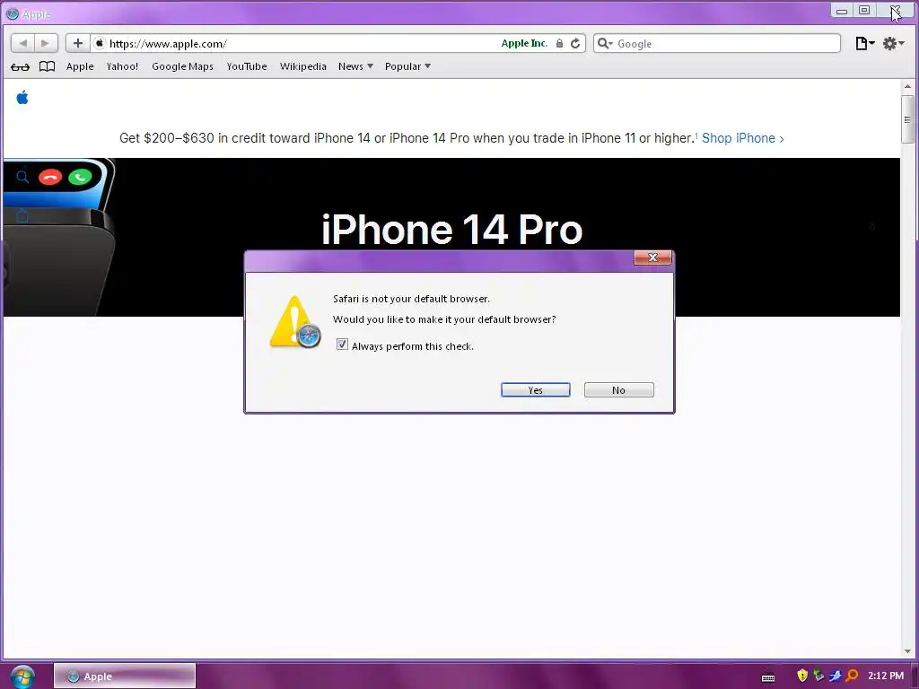Close the default browser dialog
Image resolution: width=919 pixels, height=689 pixels.
(652, 257)
